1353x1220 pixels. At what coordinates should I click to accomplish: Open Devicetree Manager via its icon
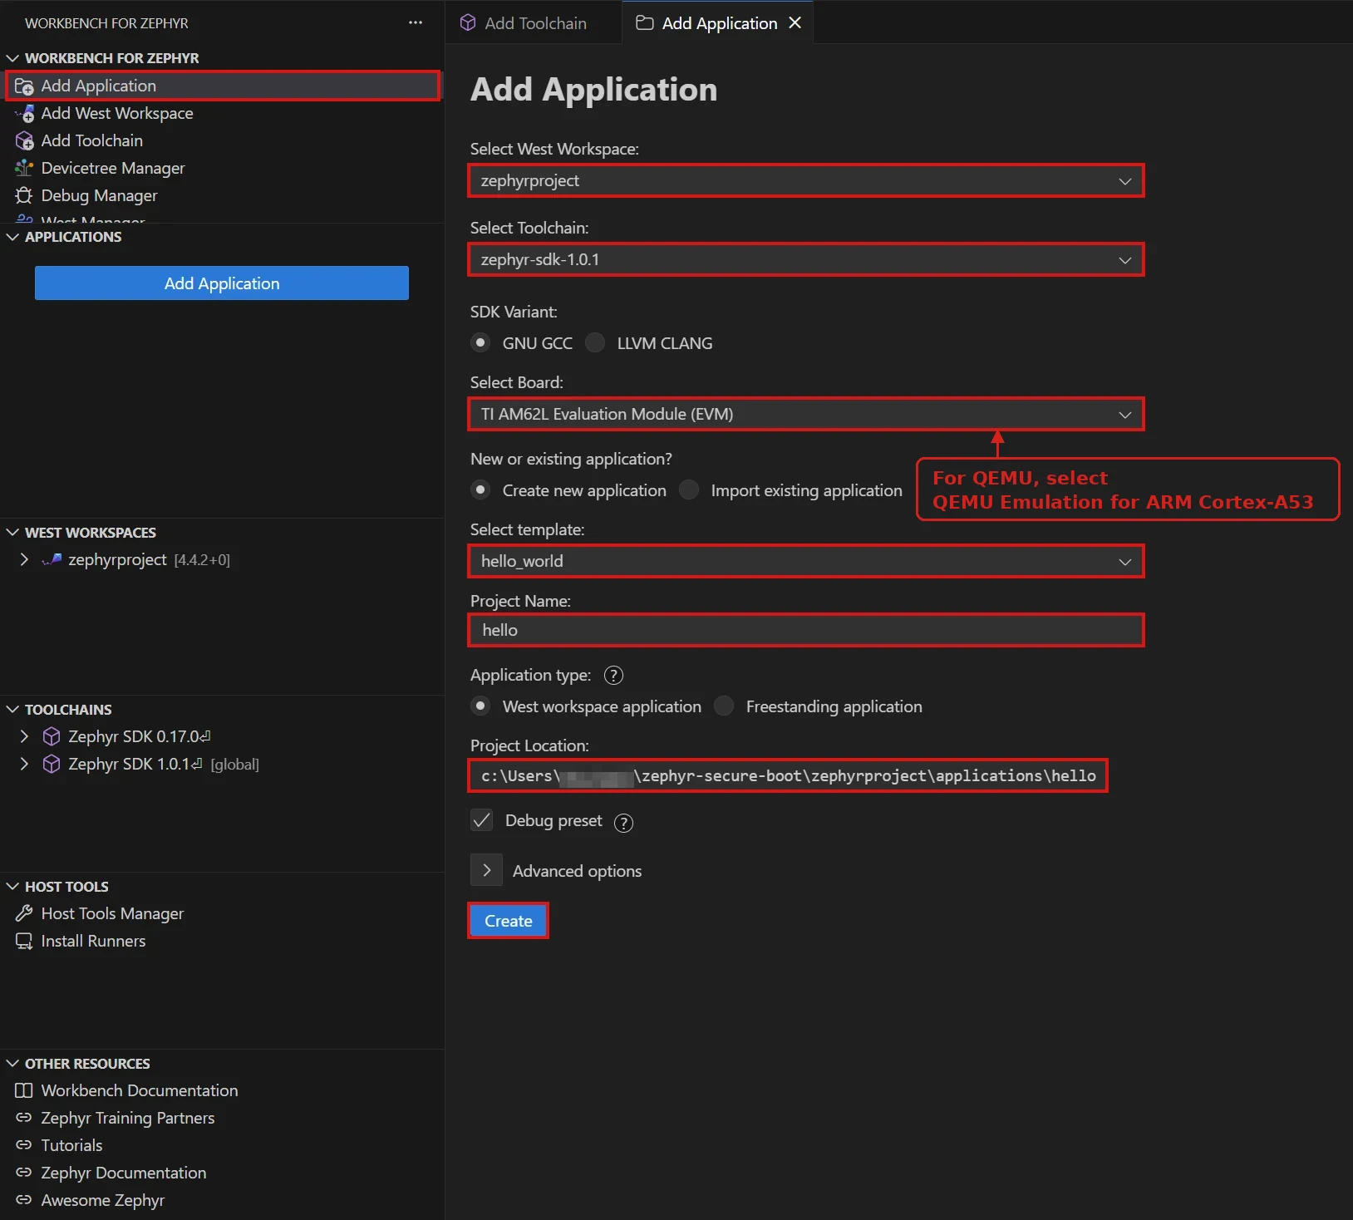point(24,169)
